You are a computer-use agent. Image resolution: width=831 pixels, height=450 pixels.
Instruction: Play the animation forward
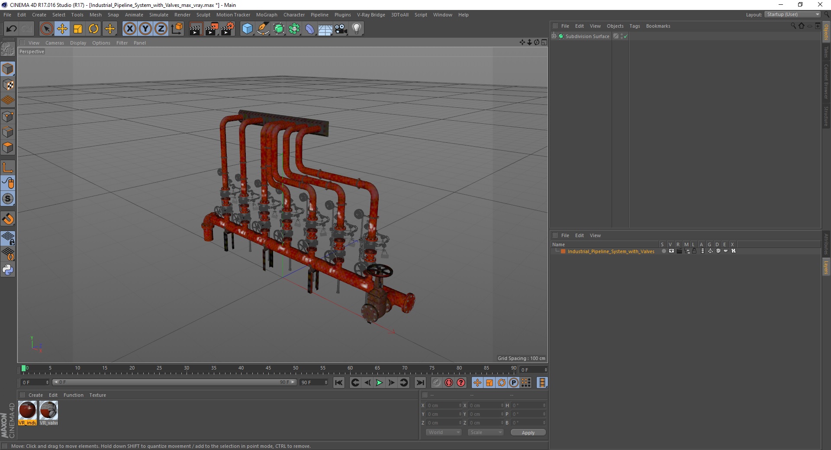coord(379,382)
